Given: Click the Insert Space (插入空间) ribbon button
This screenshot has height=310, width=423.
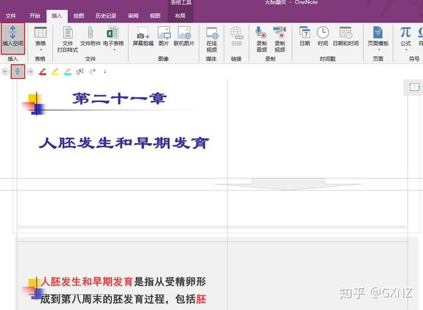Looking at the screenshot, I should [13, 39].
